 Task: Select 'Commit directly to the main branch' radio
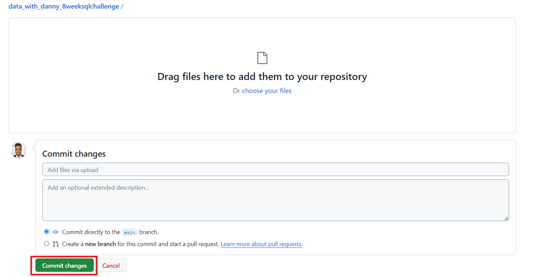click(46, 232)
